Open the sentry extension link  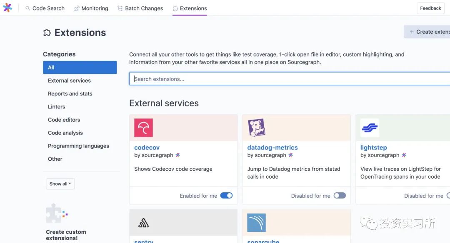tap(144, 241)
